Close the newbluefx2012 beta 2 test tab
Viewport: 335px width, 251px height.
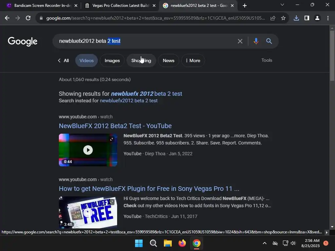[232, 6]
